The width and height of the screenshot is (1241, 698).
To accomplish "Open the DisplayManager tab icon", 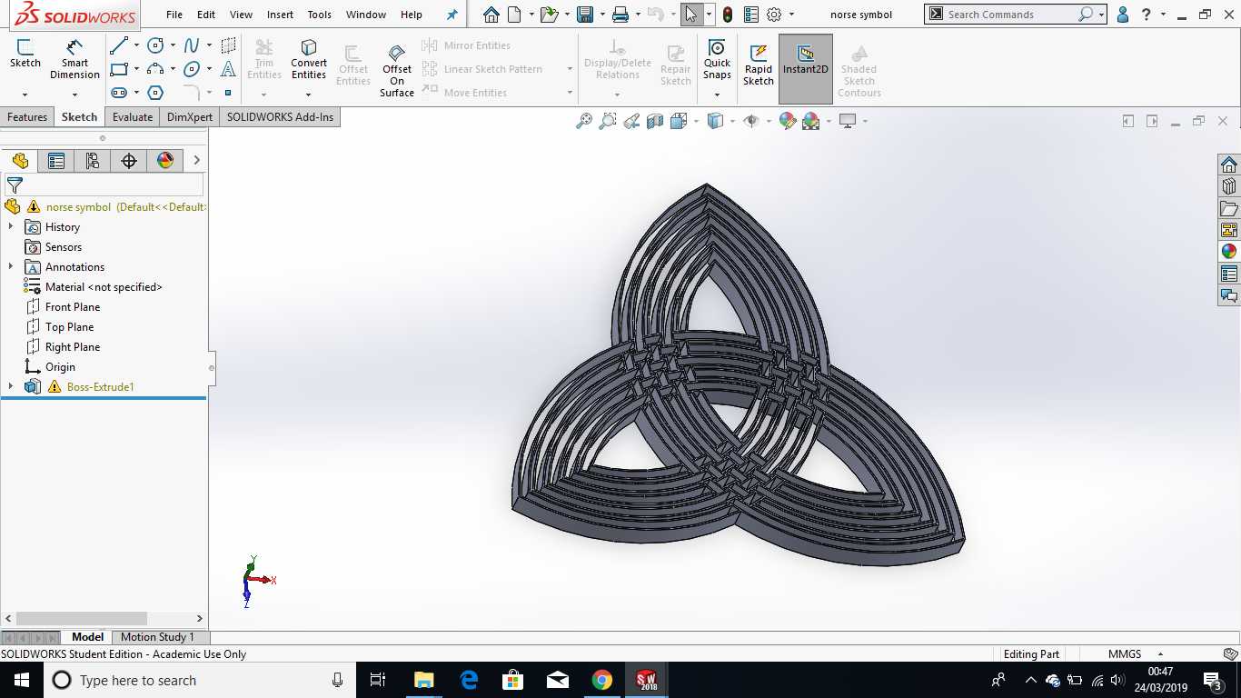I will [165, 161].
